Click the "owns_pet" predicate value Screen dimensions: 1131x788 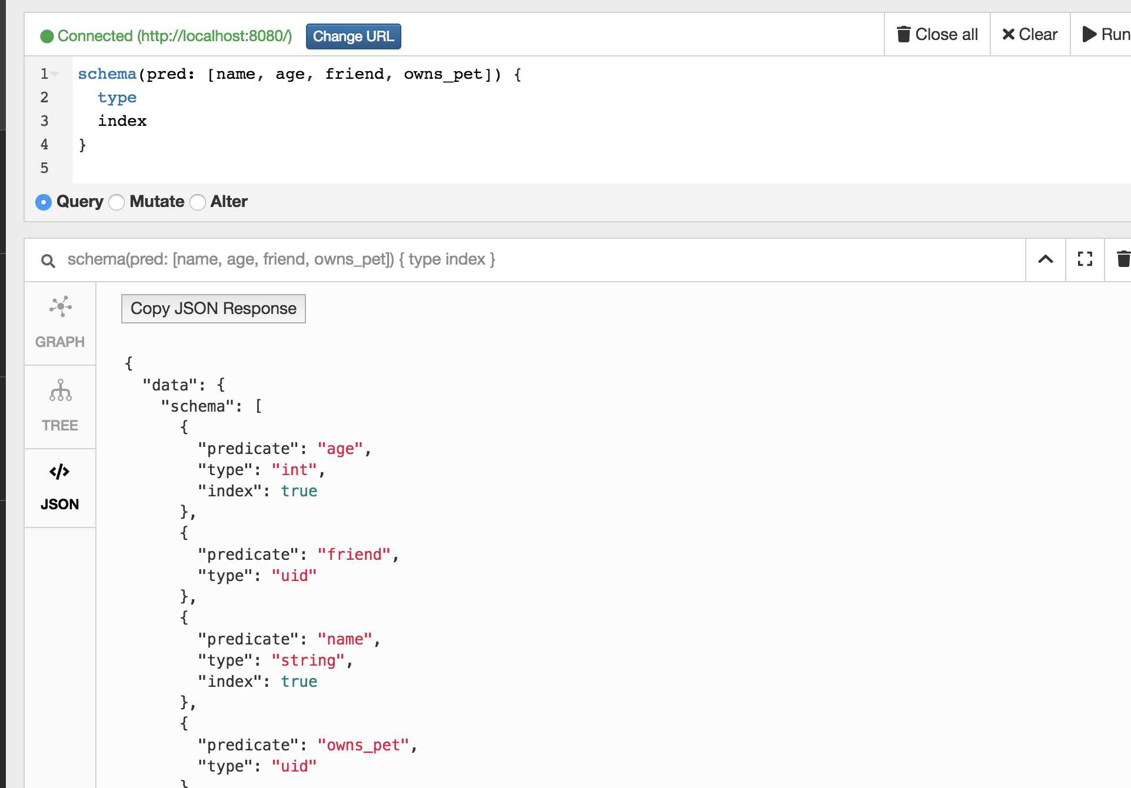(x=363, y=745)
